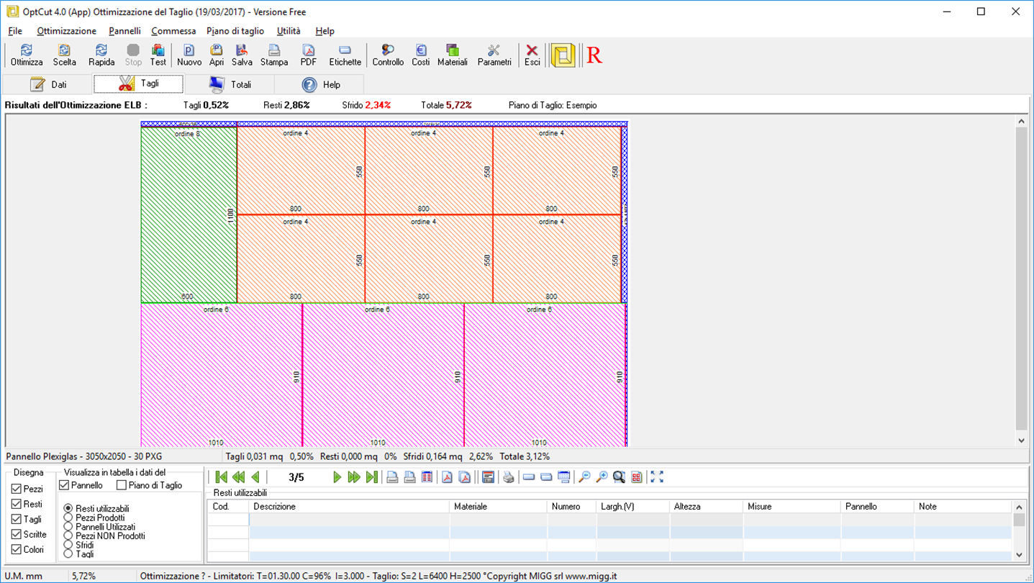This screenshot has width=1034, height=583.
Task: Select the Pezzi Prodotti radio option
Action: [x=68, y=518]
